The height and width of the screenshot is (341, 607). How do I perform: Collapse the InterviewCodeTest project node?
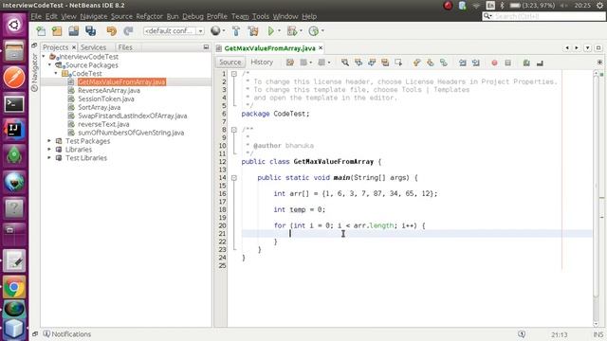pyautogui.click(x=44, y=57)
